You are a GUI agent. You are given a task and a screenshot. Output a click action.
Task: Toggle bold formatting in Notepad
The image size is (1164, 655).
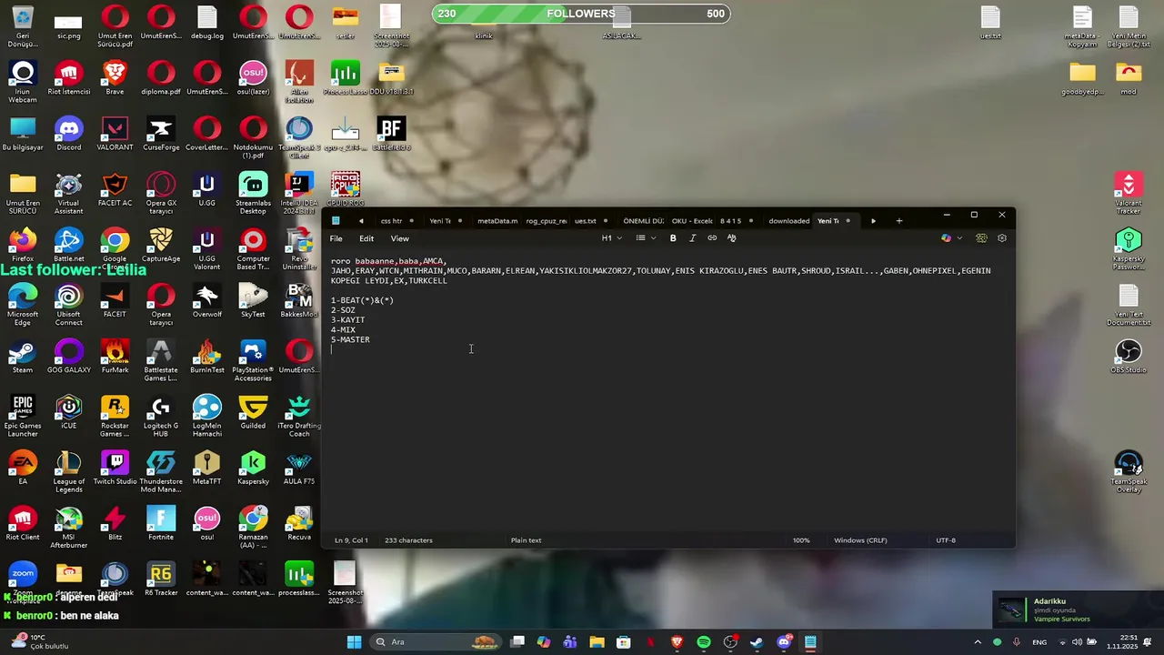click(673, 238)
